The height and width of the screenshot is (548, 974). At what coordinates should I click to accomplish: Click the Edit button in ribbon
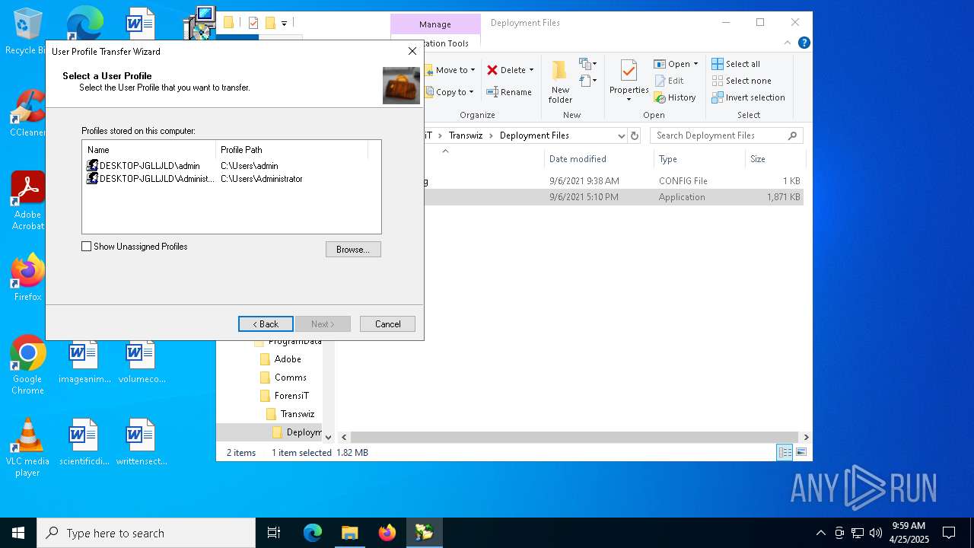click(x=668, y=81)
